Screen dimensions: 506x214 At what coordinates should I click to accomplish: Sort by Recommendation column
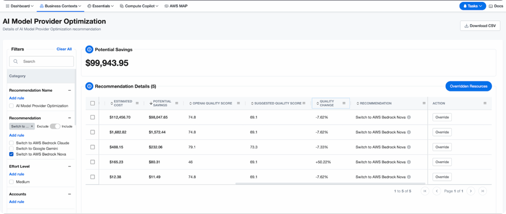point(374,103)
